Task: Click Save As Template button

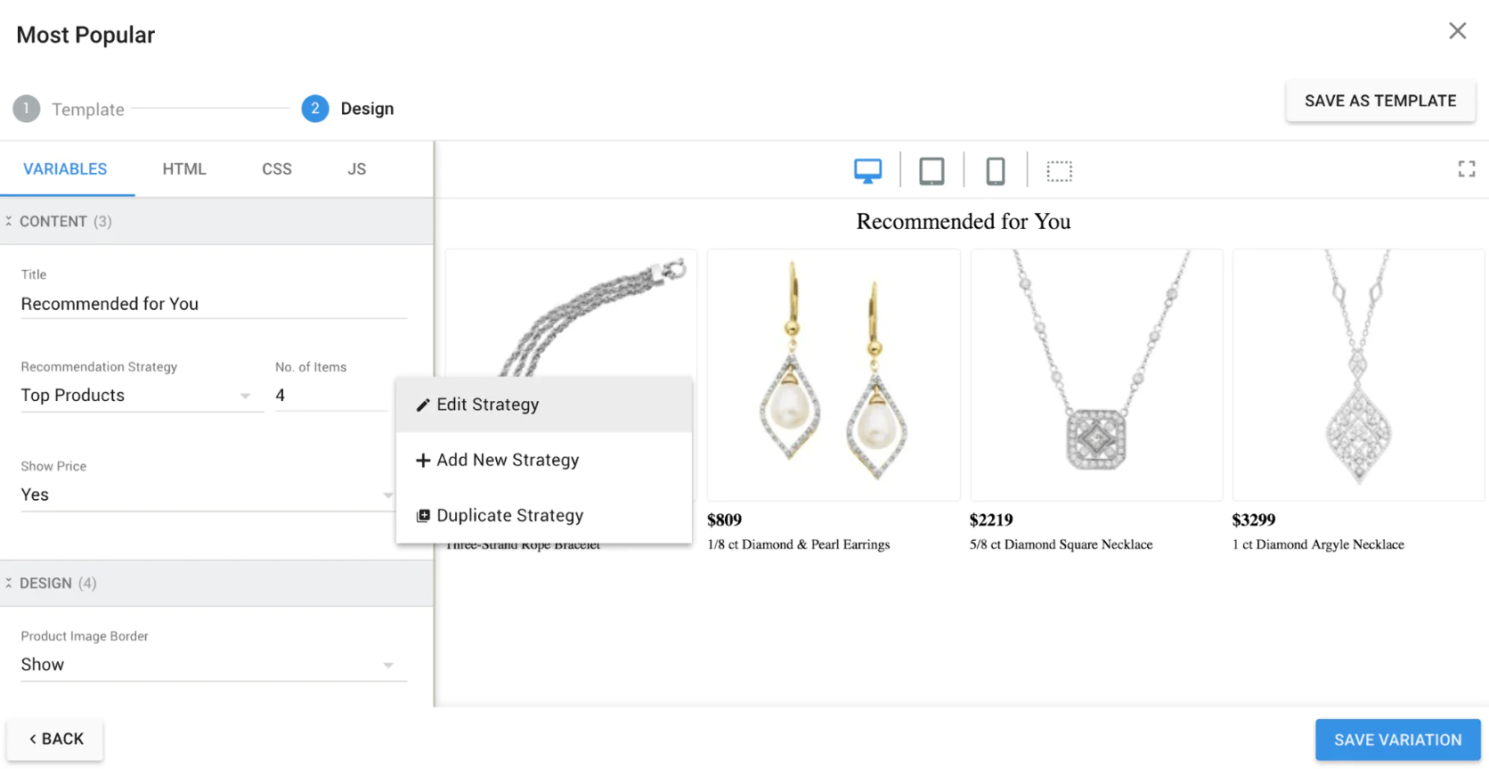Action: (x=1379, y=102)
